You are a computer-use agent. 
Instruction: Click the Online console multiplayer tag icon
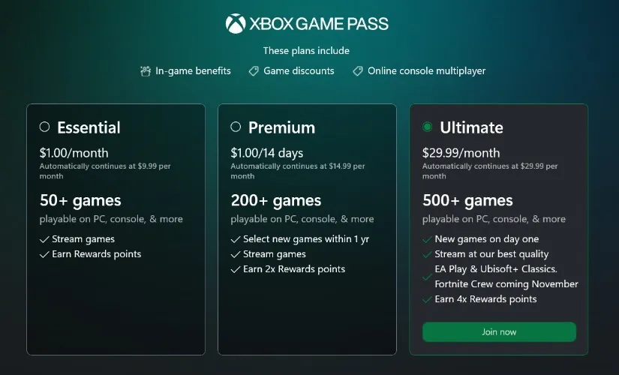(x=358, y=71)
